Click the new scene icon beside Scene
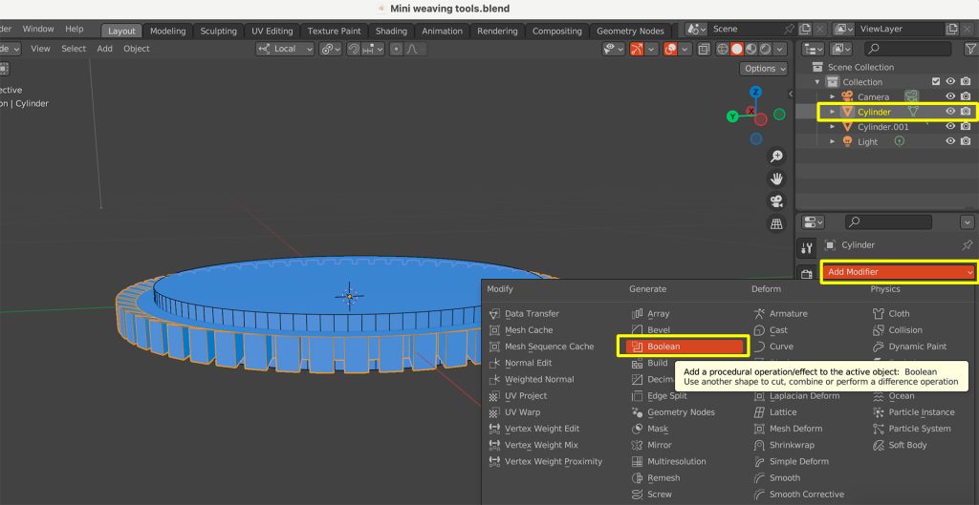979x505 pixels. [805, 30]
